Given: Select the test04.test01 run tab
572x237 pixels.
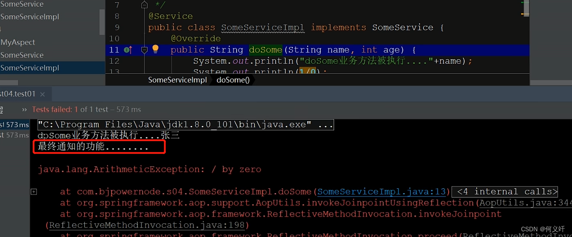Looking at the screenshot, I should click(x=18, y=94).
